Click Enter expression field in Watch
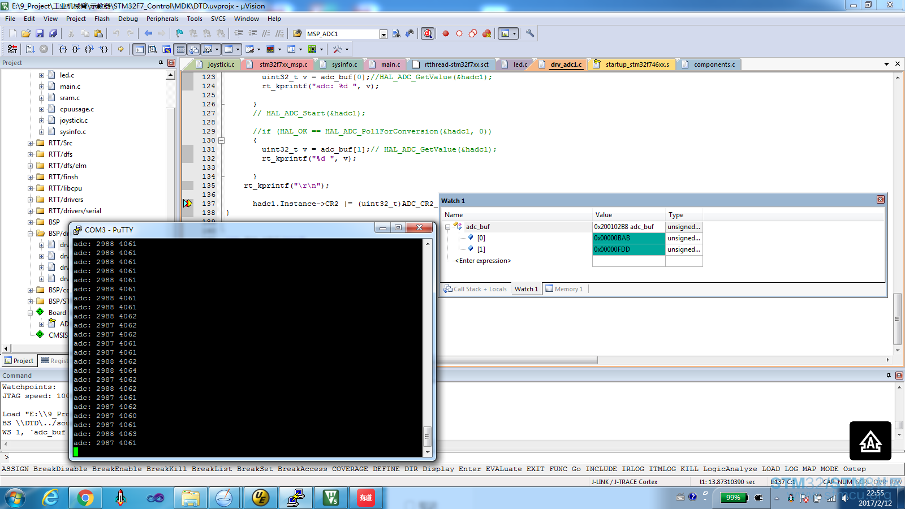The image size is (905, 509). (x=483, y=261)
